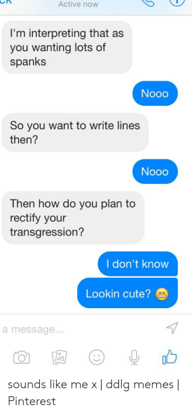The height and width of the screenshot is (414, 192).
Task: Select the first 'Nooo' reply bubble
Action: [155, 93]
